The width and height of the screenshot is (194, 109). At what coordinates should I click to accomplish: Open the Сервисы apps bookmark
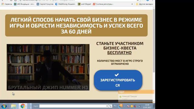coord(7,4)
